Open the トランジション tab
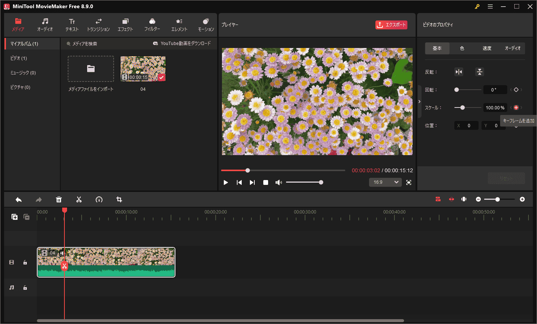Image resolution: width=537 pixels, height=324 pixels. tap(98, 25)
